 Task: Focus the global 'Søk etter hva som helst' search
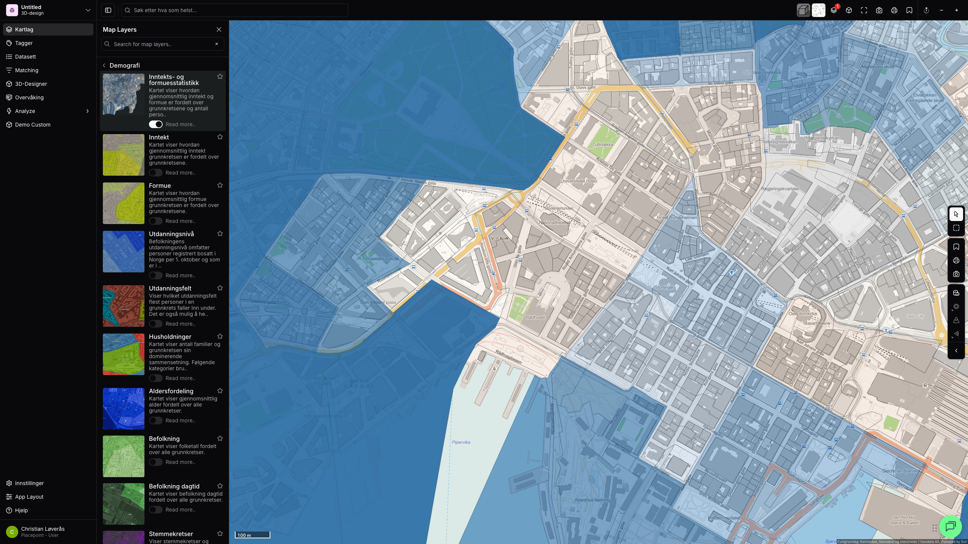click(x=234, y=10)
